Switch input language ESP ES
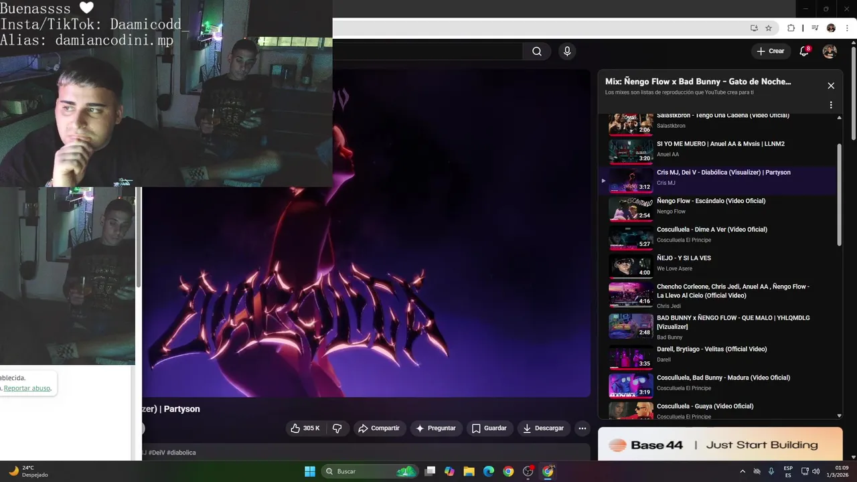857x482 pixels. pyautogui.click(x=788, y=471)
